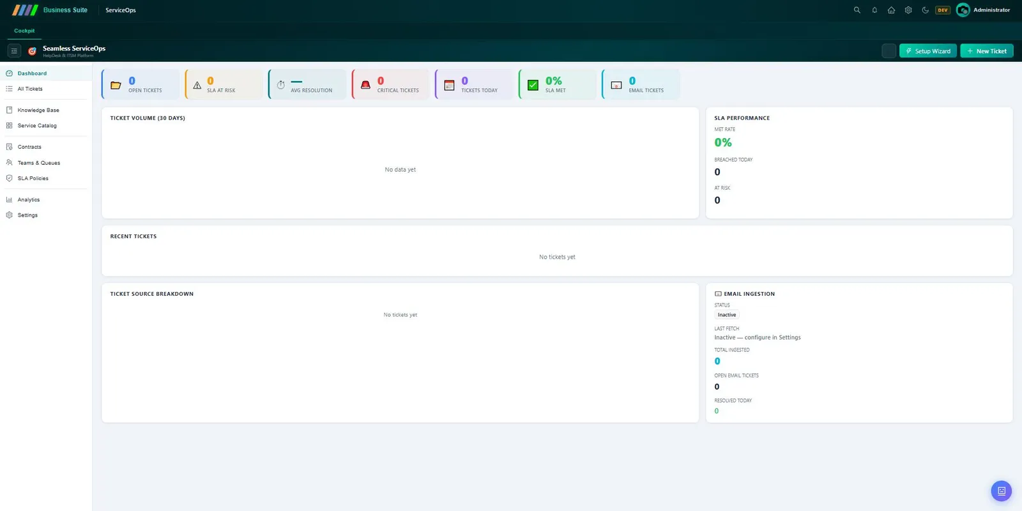Viewport: 1022px width, 511px height.
Task: Create a New Ticket
Action: pyautogui.click(x=987, y=51)
